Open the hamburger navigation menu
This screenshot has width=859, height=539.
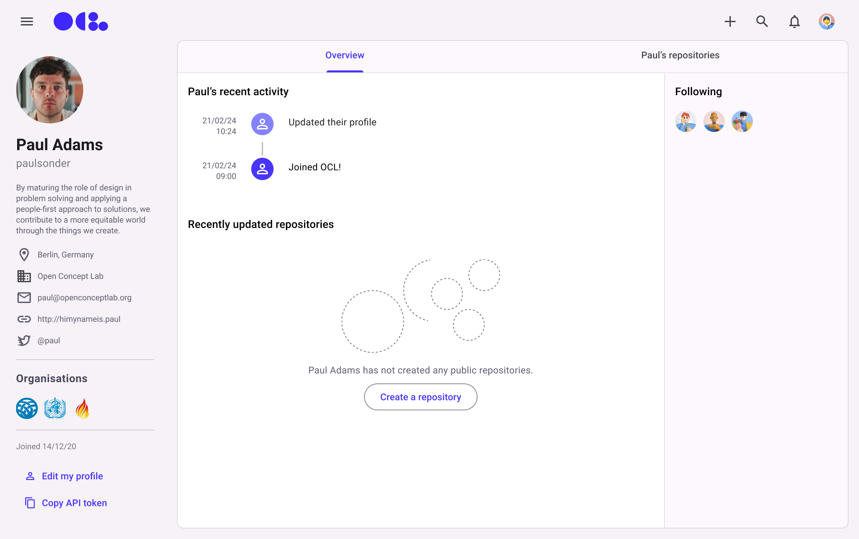[27, 22]
